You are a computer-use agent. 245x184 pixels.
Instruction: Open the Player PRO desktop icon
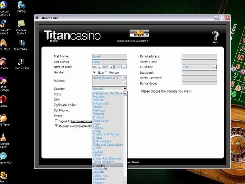[x=6, y=158]
